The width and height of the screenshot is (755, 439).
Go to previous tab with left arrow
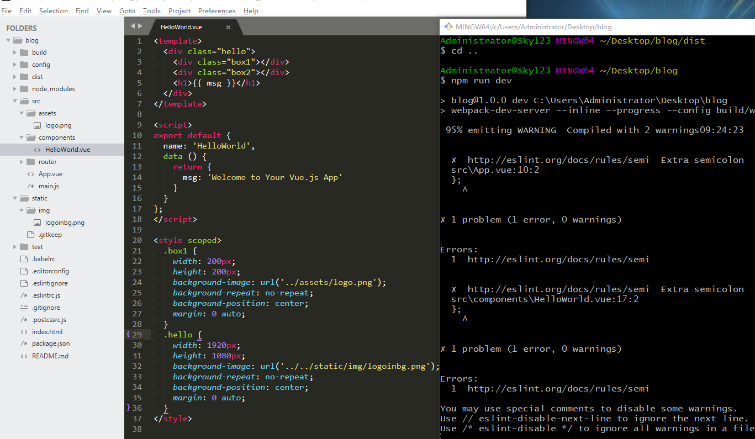coord(133,26)
